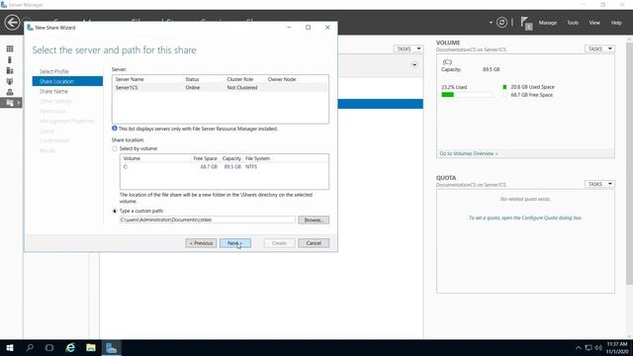The height and width of the screenshot is (356, 633).
Task: Click the network icon in the system tray
Action: point(588,347)
